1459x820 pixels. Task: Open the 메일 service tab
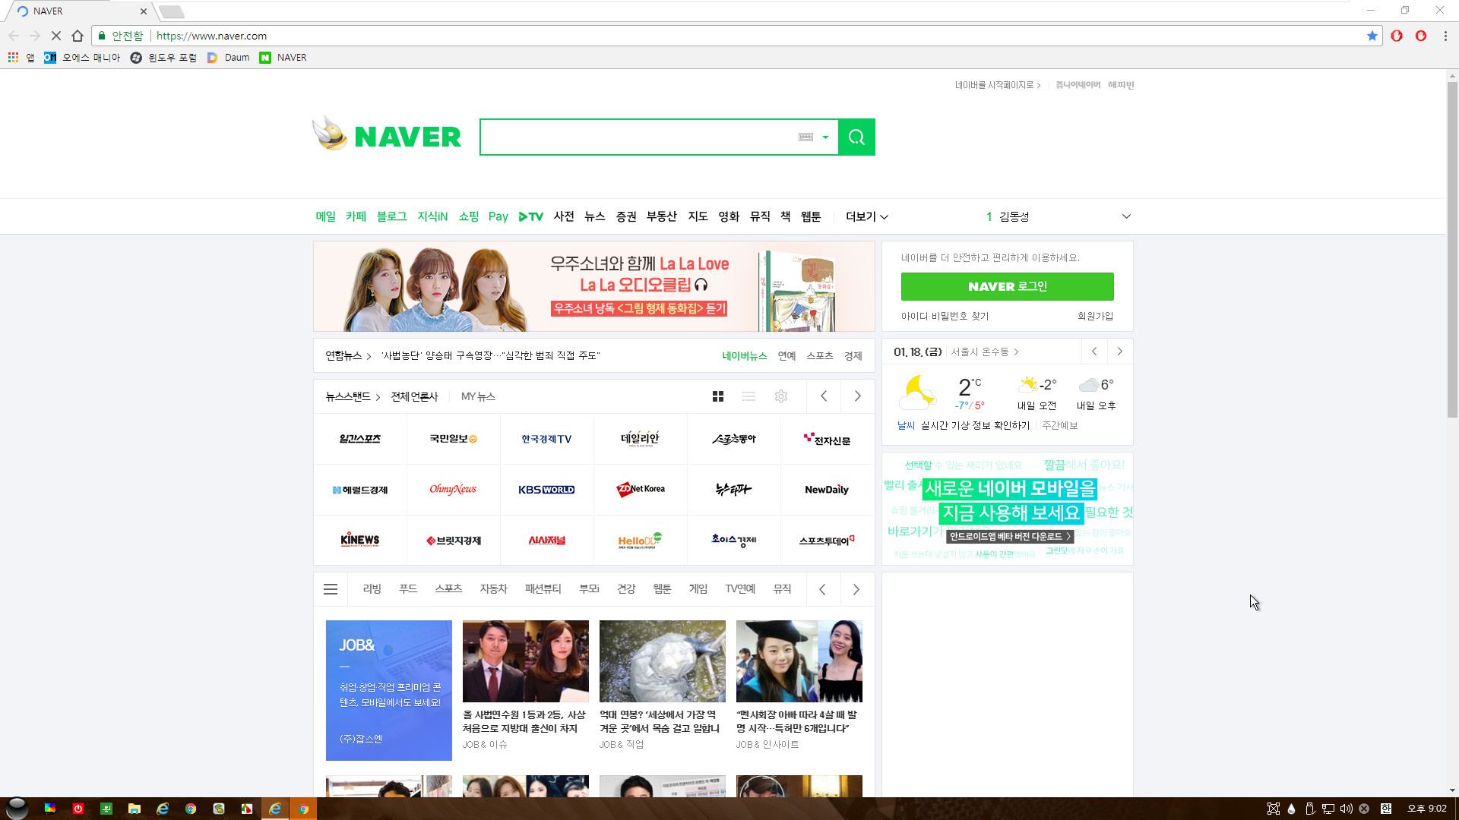point(325,216)
